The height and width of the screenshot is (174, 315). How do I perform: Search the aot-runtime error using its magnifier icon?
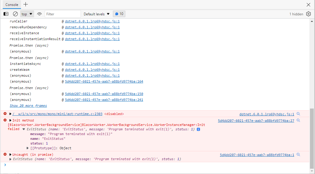298,114
